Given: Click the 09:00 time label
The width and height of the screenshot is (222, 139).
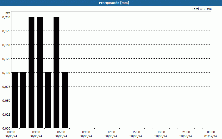Looking at the screenshot, I should [86, 132].
